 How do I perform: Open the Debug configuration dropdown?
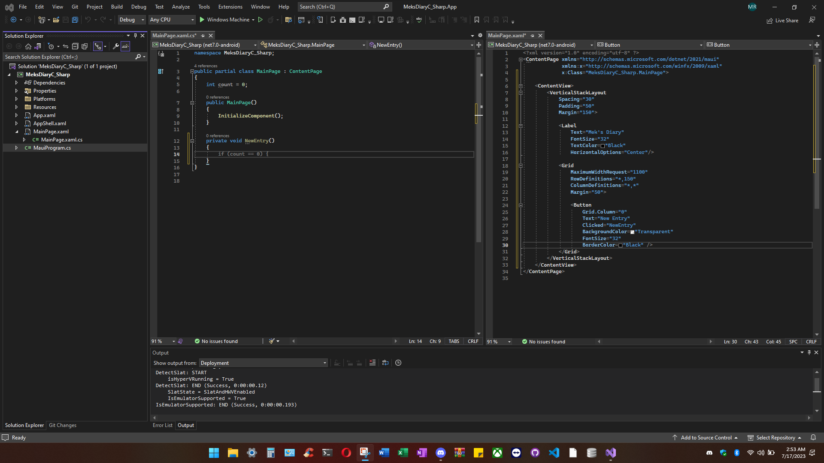tap(132, 20)
